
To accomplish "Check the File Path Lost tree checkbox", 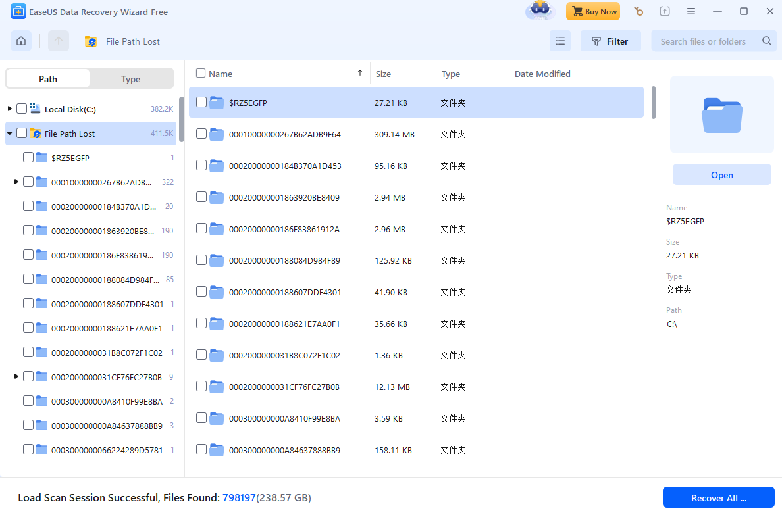I will 22,133.
